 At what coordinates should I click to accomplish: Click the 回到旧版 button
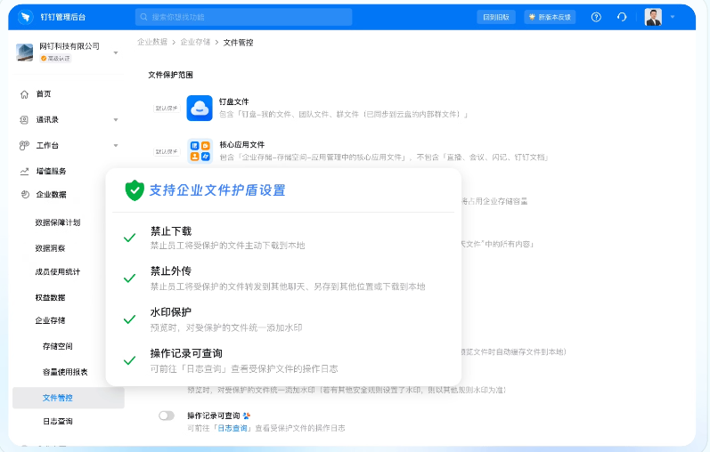[x=496, y=17]
